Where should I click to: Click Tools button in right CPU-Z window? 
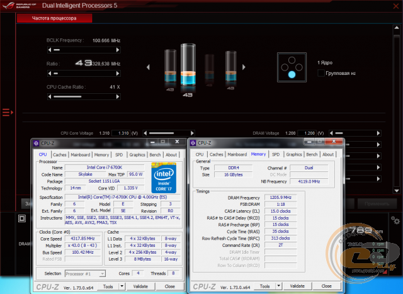(264, 286)
